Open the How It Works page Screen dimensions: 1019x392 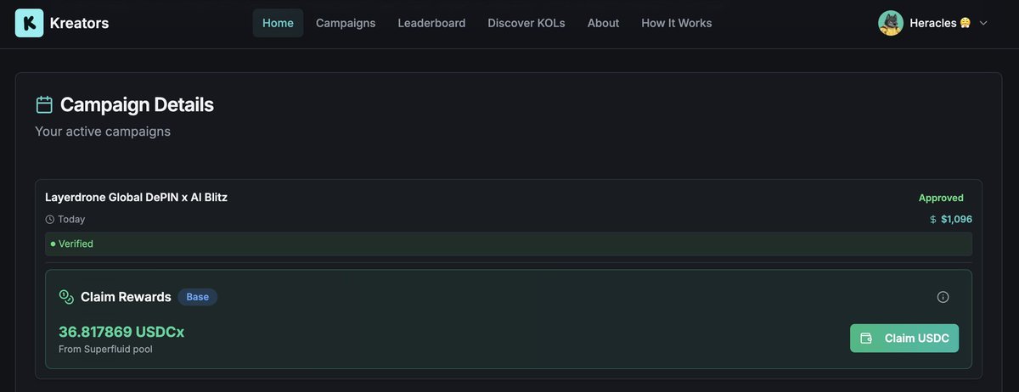coord(677,23)
